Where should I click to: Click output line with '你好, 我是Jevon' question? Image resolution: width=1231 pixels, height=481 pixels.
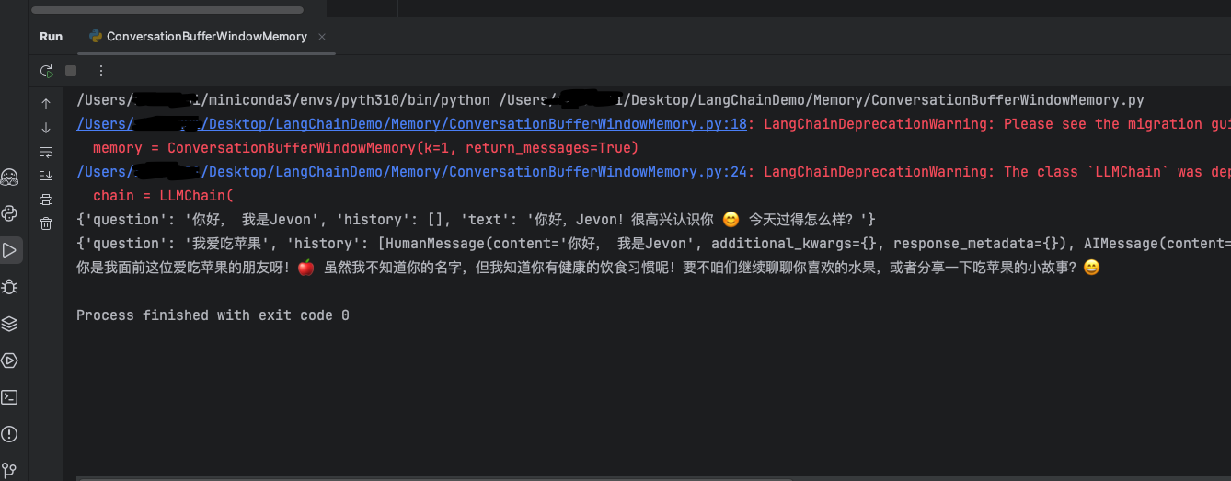pyautogui.click(x=476, y=220)
